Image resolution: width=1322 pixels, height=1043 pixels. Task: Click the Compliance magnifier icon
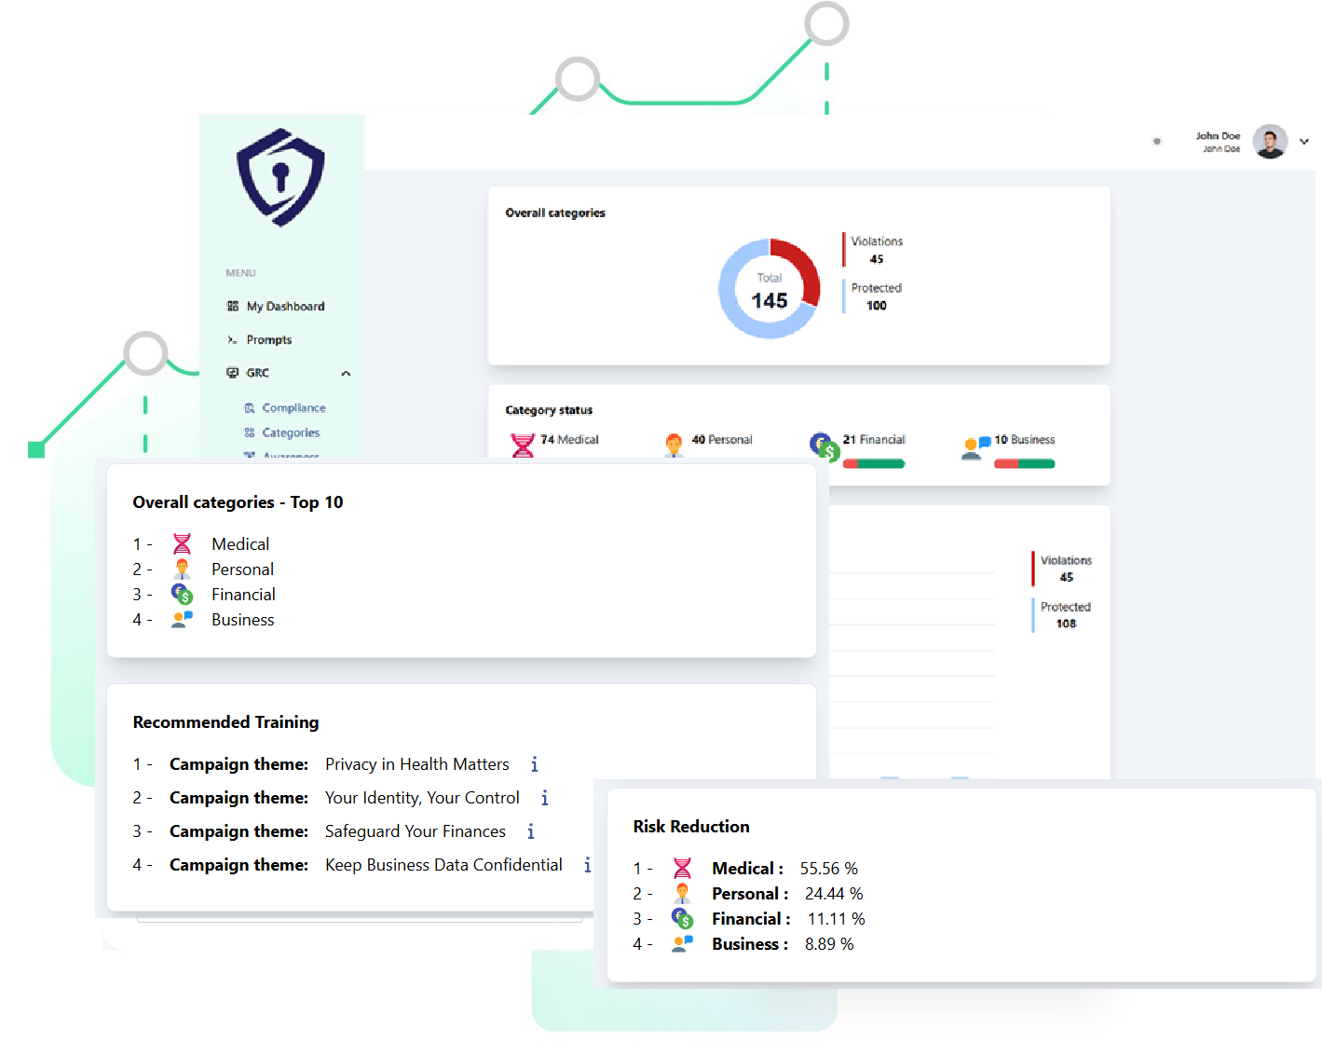pyautogui.click(x=250, y=407)
